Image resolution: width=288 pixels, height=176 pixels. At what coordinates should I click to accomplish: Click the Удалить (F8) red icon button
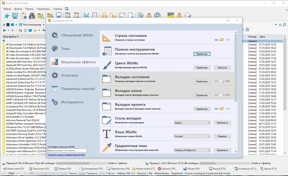coord(166,168)
